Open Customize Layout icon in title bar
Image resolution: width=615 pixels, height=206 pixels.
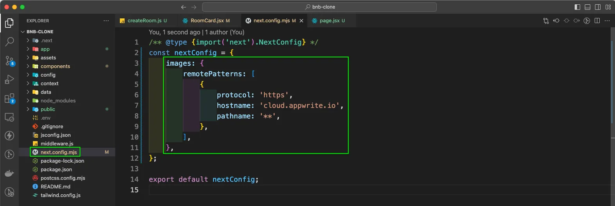[x=608, y=7]
